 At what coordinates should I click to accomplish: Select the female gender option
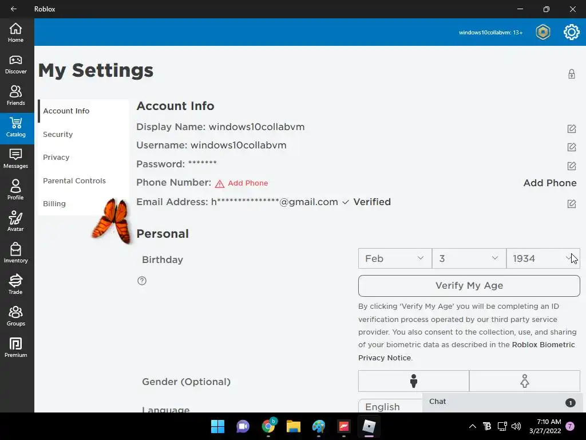[524, 381]
